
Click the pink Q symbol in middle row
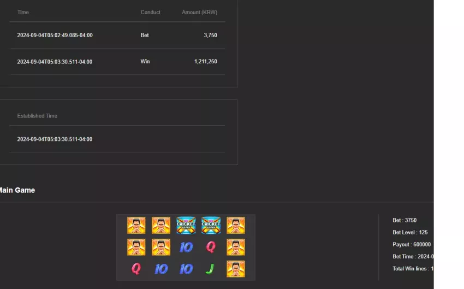(211, 247)
